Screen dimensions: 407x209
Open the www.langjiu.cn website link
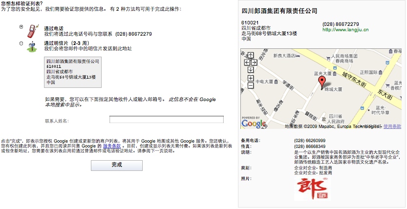point(345,30)
